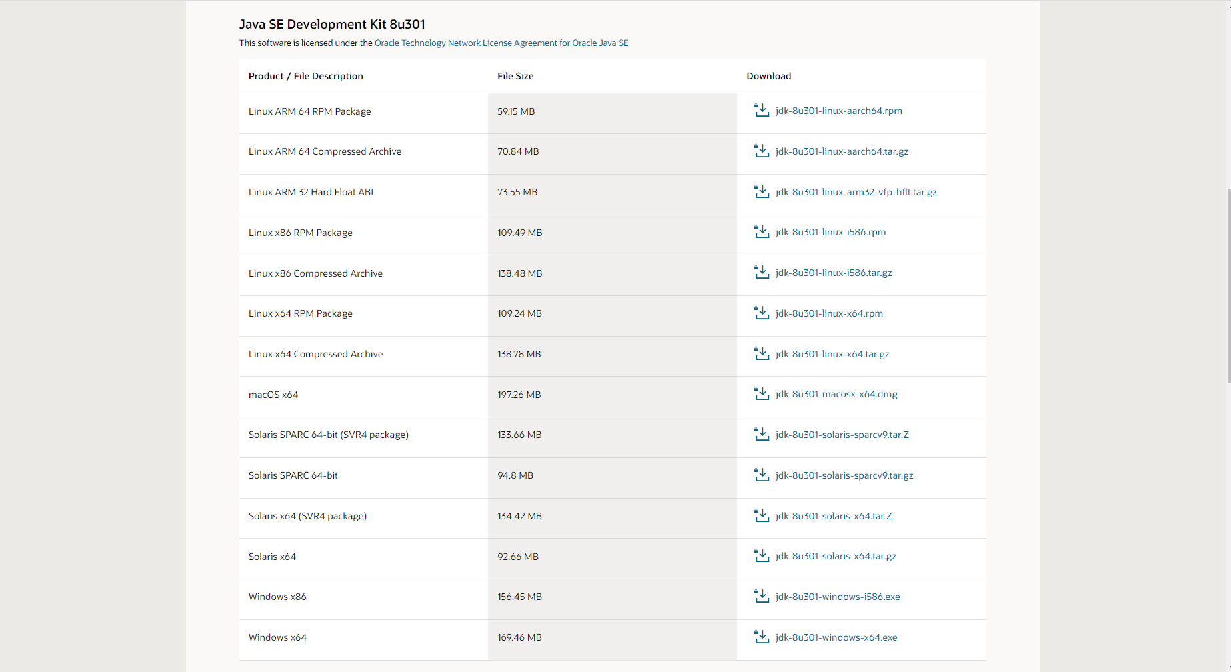Click the page vertical scrollbar thumb

pyautogui.click(x=1228, y=285)
